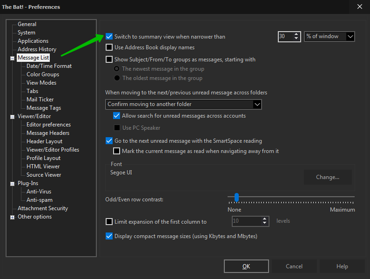Open View Modes settings
Viewport: 370px width, 279px height.
[41, 83]
